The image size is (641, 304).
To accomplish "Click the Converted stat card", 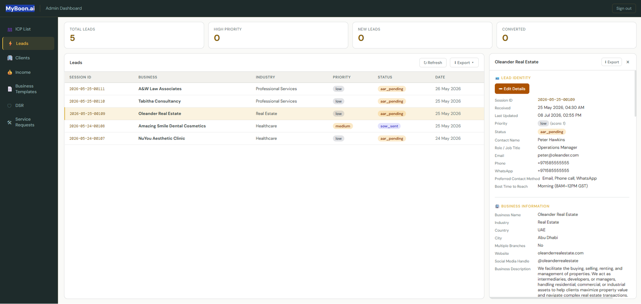I will (x=566, y=35).
